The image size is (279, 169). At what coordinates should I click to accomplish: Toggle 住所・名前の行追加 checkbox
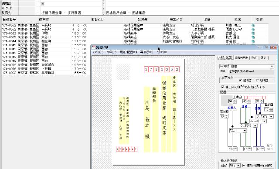(244, 165)
